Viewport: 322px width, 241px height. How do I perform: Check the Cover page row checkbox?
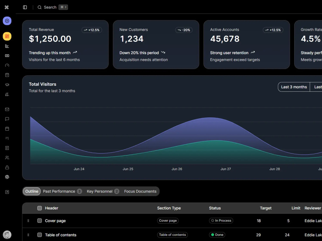[40, 221]
